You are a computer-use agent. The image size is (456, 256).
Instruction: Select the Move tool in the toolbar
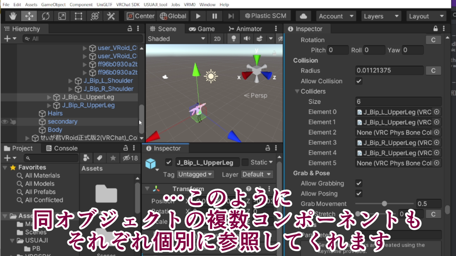point(29,16)
